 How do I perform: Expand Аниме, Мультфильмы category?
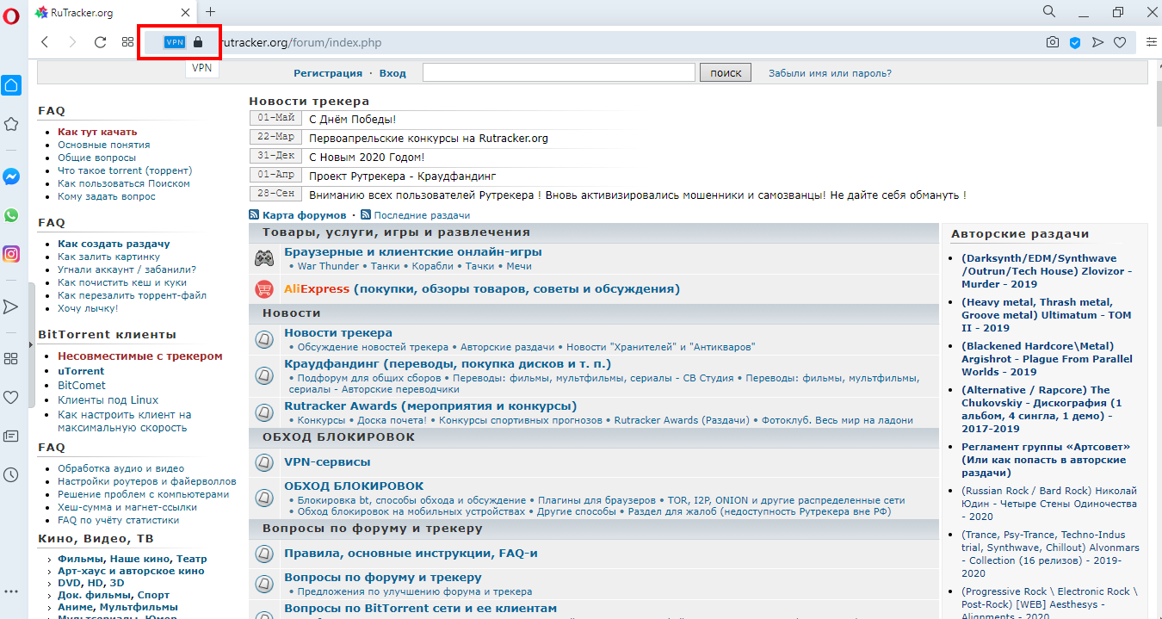(120, 607)
